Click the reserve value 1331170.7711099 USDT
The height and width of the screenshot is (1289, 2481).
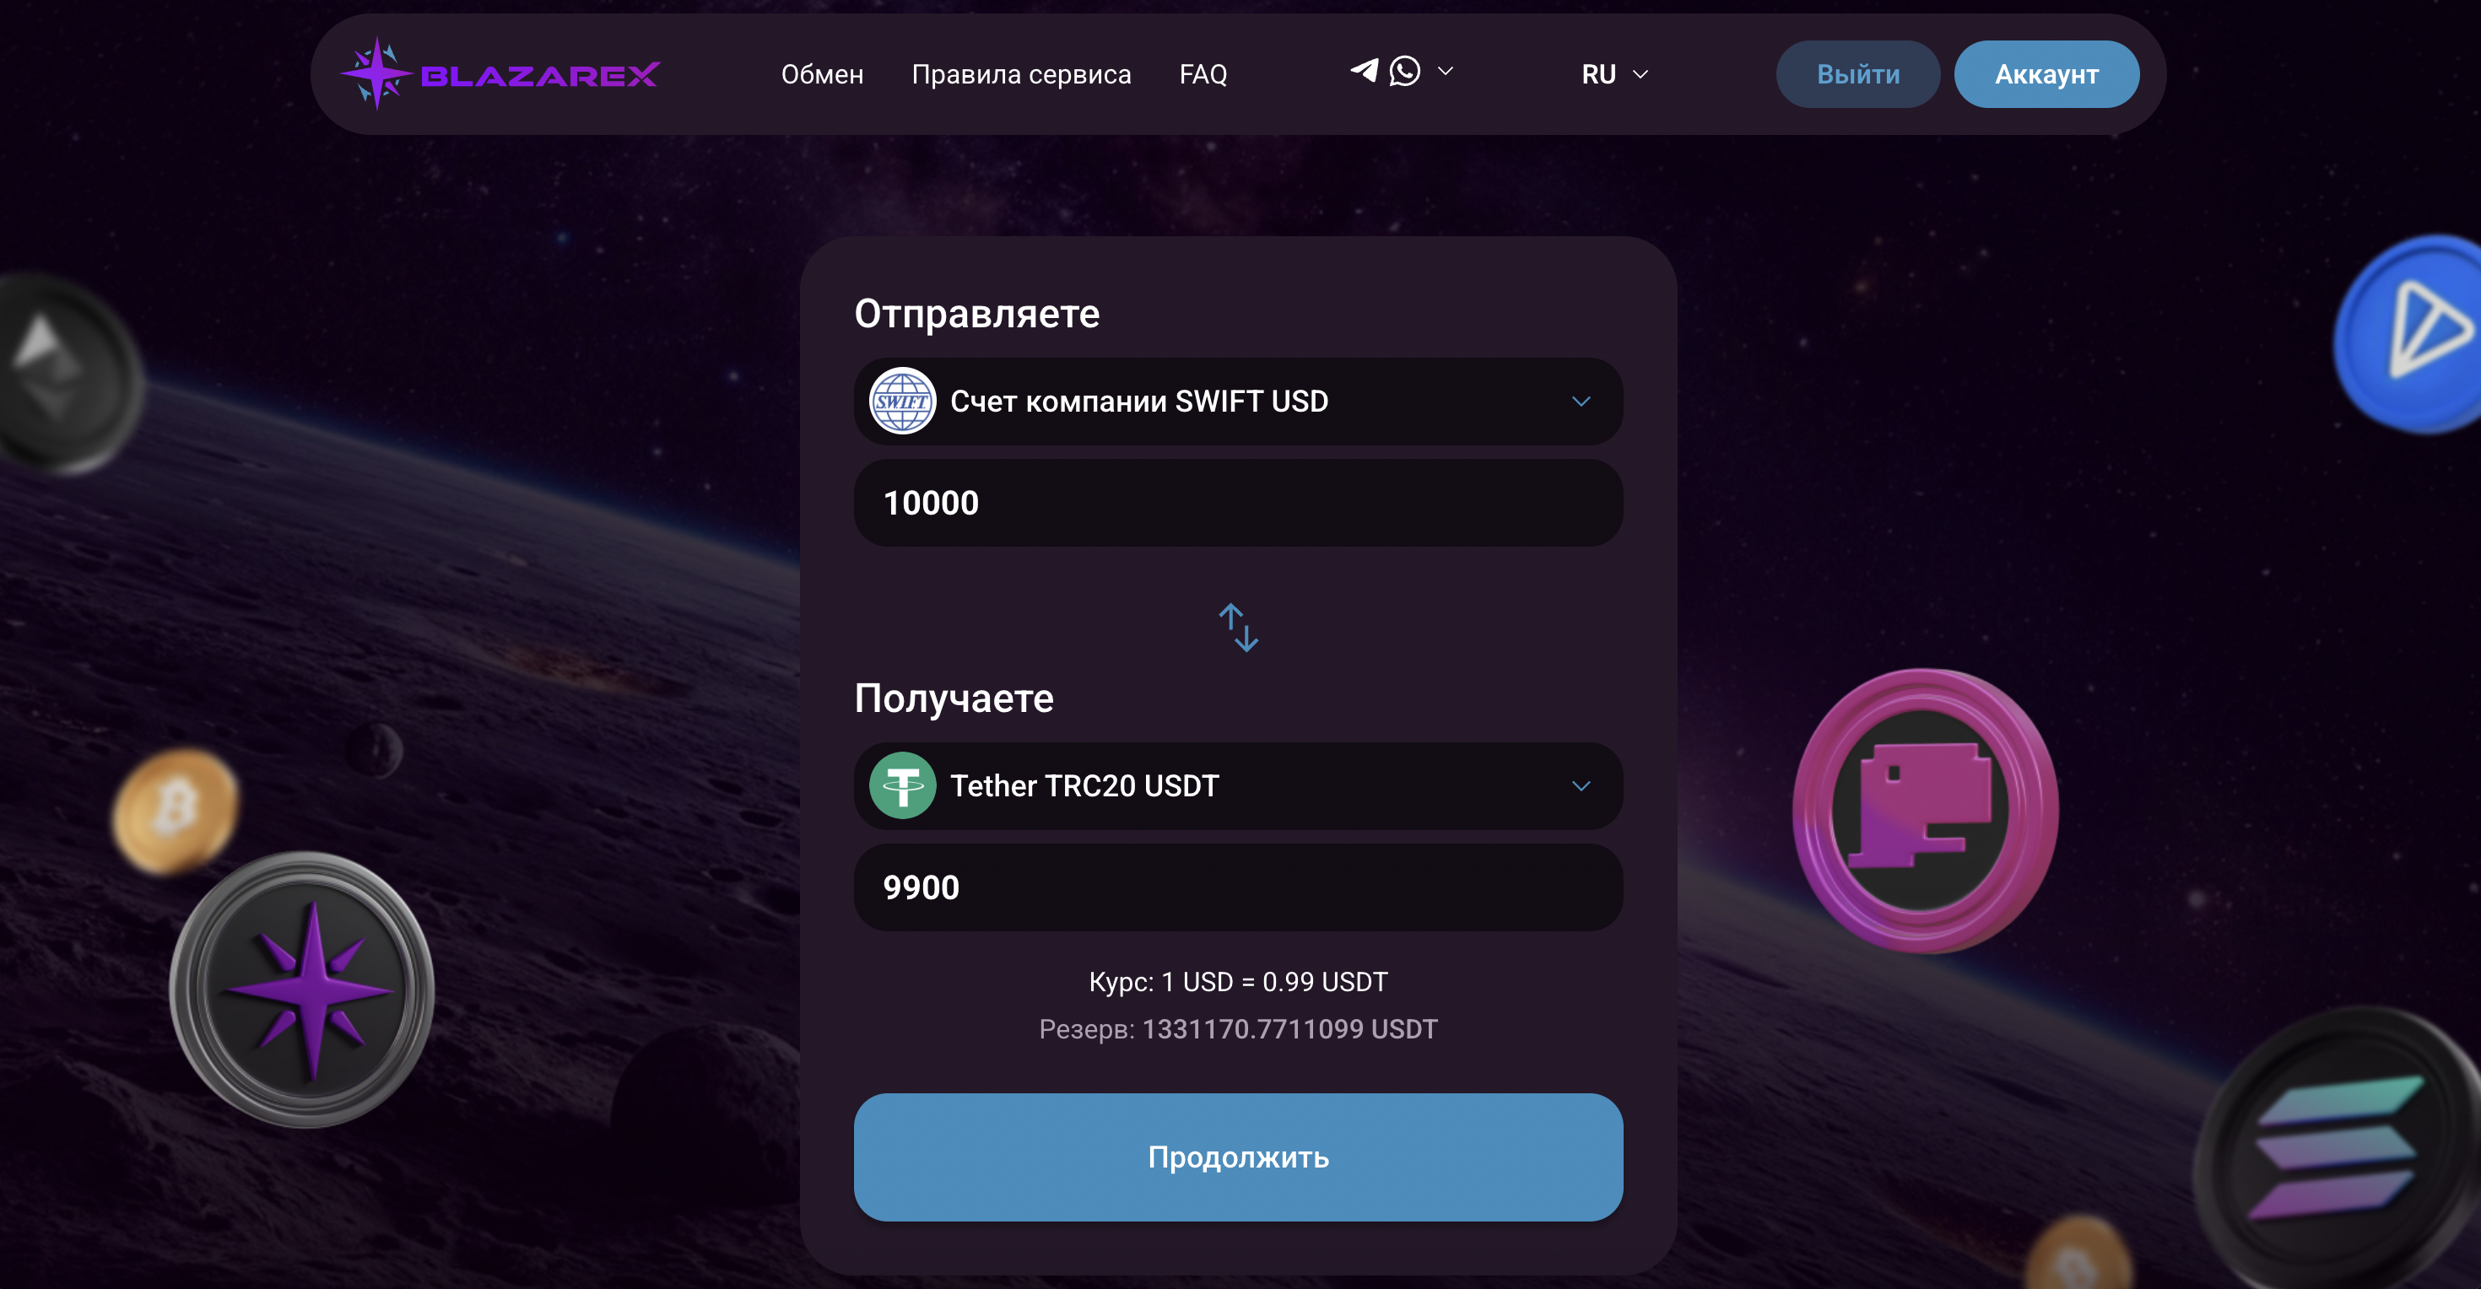click(x=1289, y=1029)
